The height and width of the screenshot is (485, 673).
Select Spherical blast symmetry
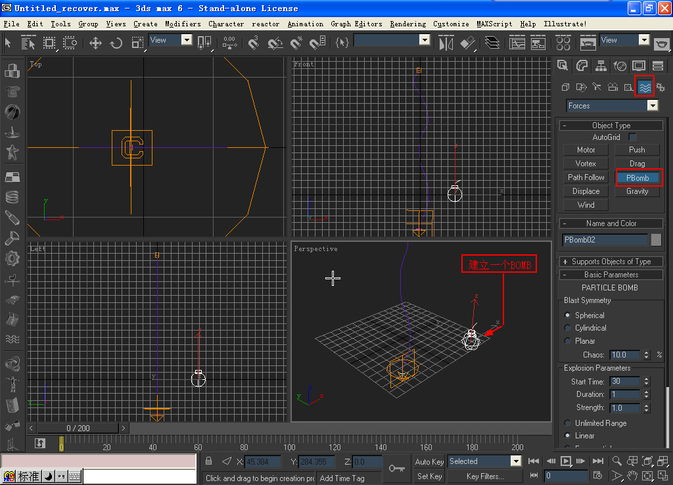568,315
